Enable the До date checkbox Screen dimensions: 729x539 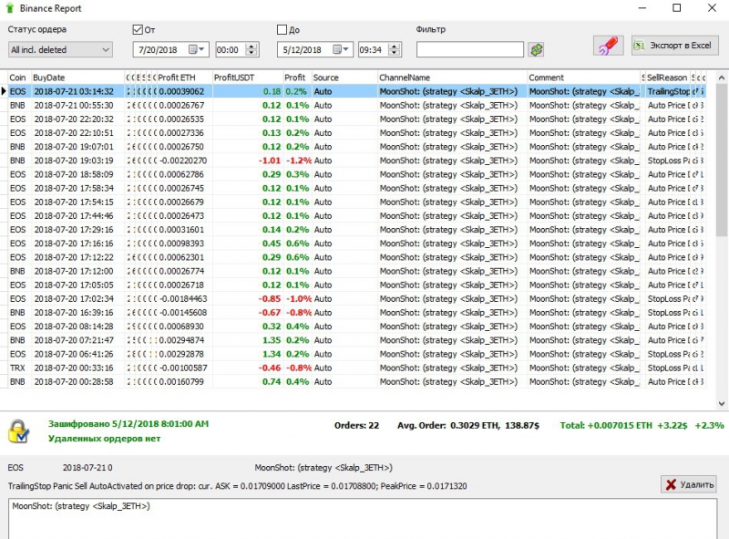(282, 30)
